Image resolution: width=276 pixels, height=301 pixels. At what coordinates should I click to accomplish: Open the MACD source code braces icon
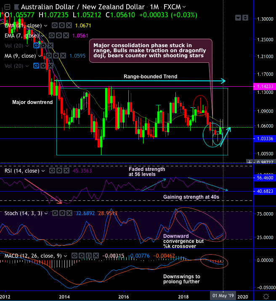point(89,256)
